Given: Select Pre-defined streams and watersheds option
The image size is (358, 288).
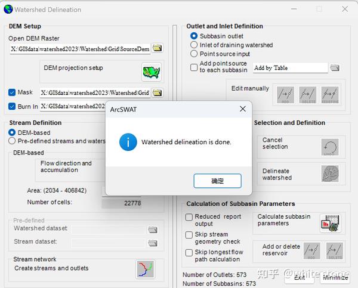Looking at the screenshot, I should coord(12,141).
